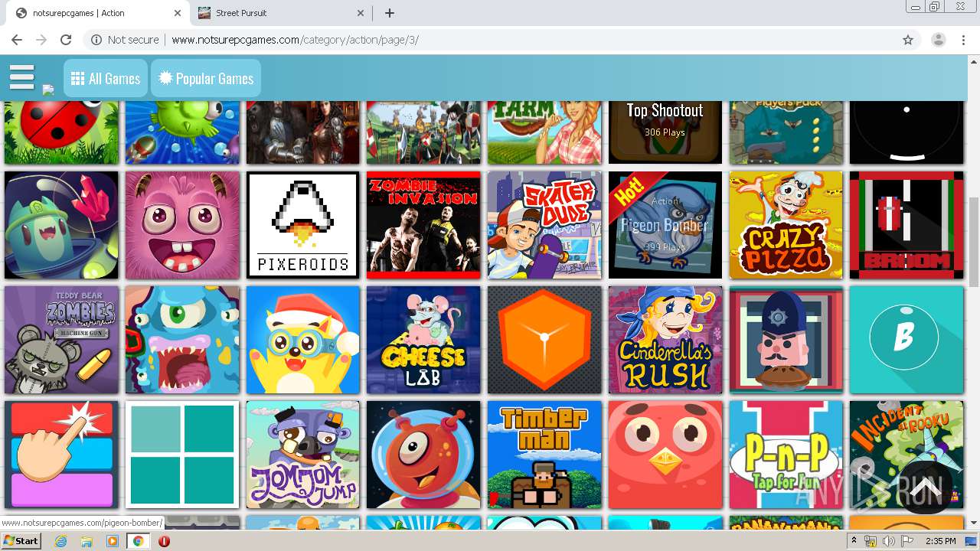Open the Farm game thumbnail
Image resolution: width=980 pixels, height=551 pixels.
544,132
